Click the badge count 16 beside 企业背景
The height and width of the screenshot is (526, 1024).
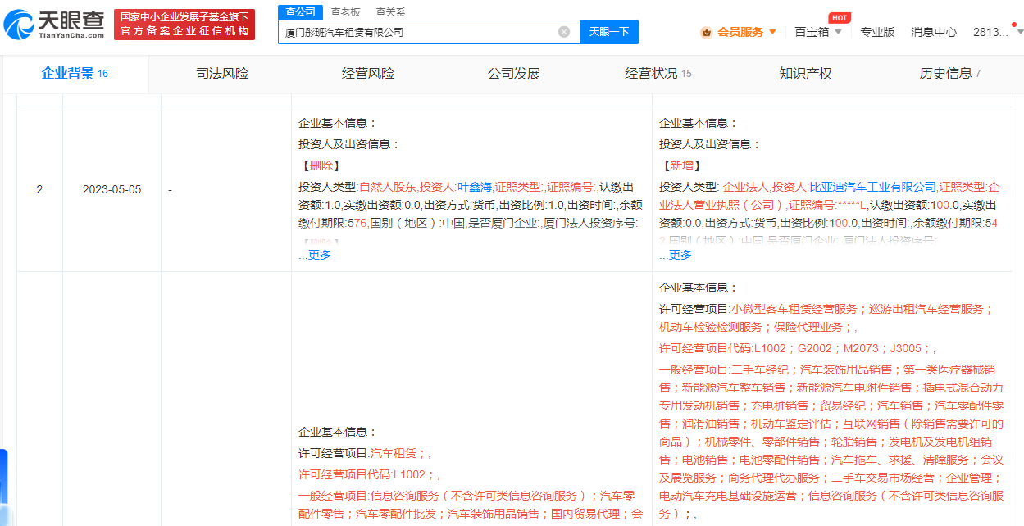pos(103,74)
